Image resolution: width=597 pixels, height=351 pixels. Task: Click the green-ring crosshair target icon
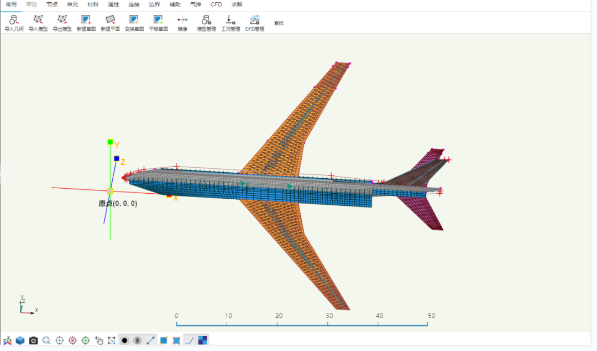86,341
